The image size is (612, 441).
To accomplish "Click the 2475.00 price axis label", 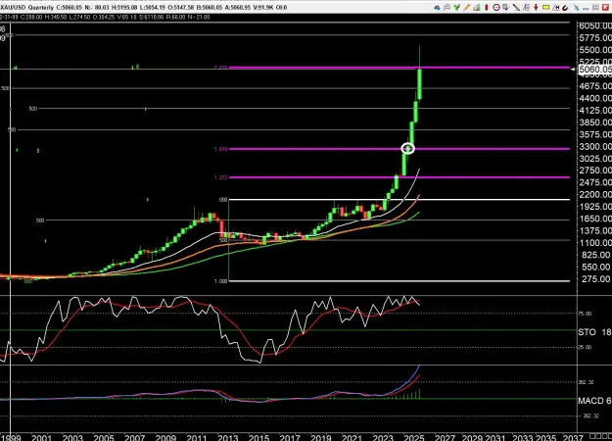I will 595,182.
